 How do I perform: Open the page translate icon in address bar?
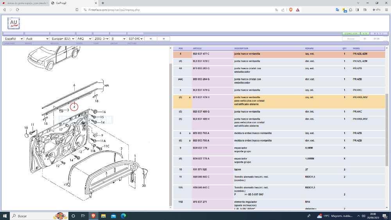(276, 10)
